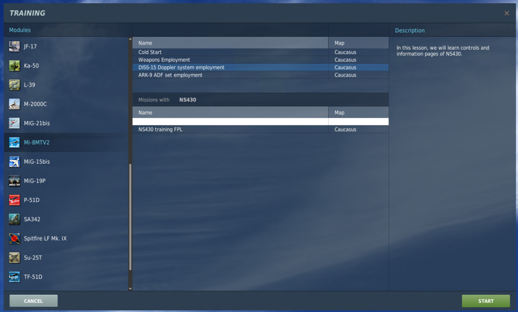Open JF-17 training list

click(x=30, y=47)
